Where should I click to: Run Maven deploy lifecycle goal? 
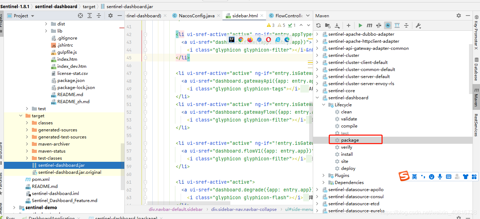click(348, 168)
